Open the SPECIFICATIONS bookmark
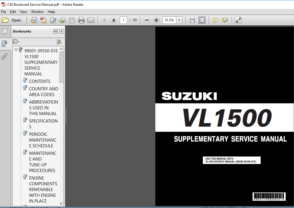This screenshot has height=208, width=294. coord(43,124)
